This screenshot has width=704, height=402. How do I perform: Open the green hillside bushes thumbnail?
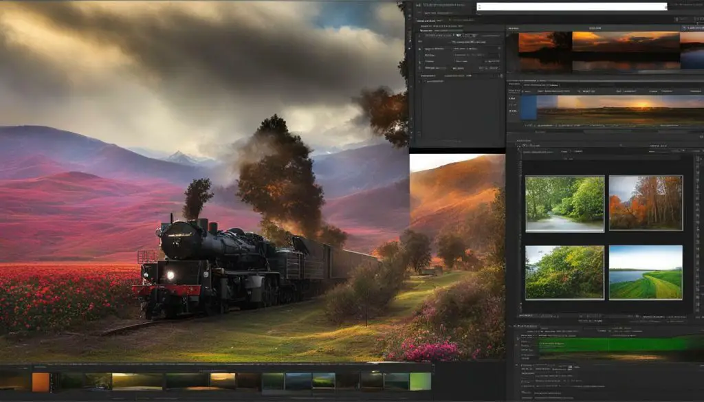(564, 272)
